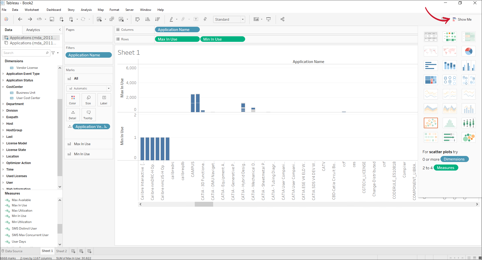Open the Detail mark card
The width and height of the screenshot is (482, 260).
[73, 115]
